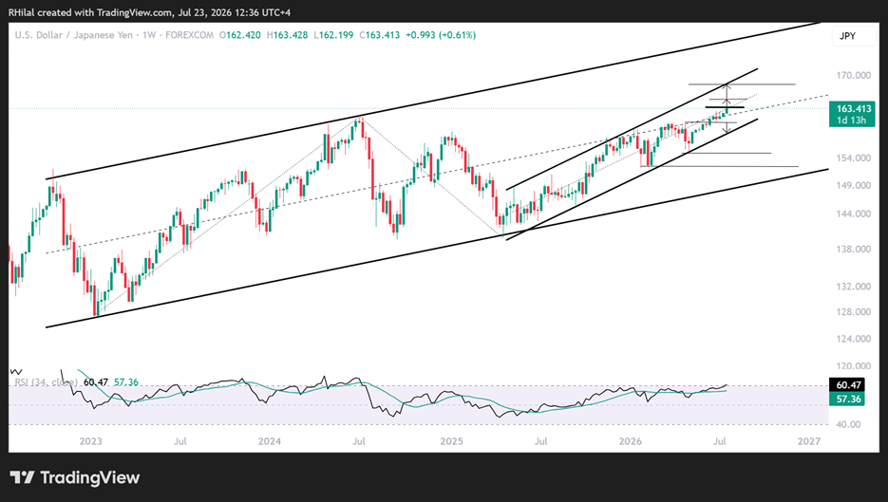Click the RSI (34, close) indicator legend
The height and width of the screenshot is (502, 888).
46,382
